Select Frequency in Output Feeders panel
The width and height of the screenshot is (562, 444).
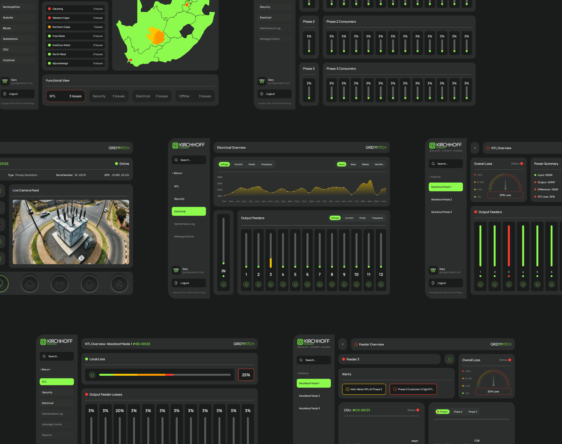[x=377, y=218]
